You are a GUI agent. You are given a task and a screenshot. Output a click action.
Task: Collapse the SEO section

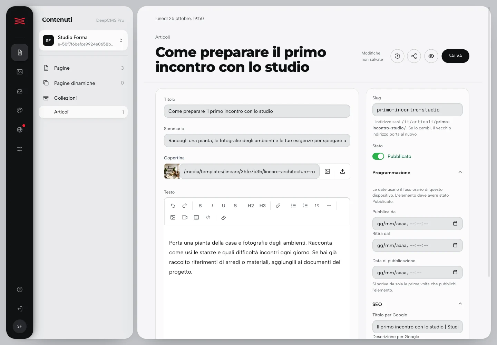[460, 304]
